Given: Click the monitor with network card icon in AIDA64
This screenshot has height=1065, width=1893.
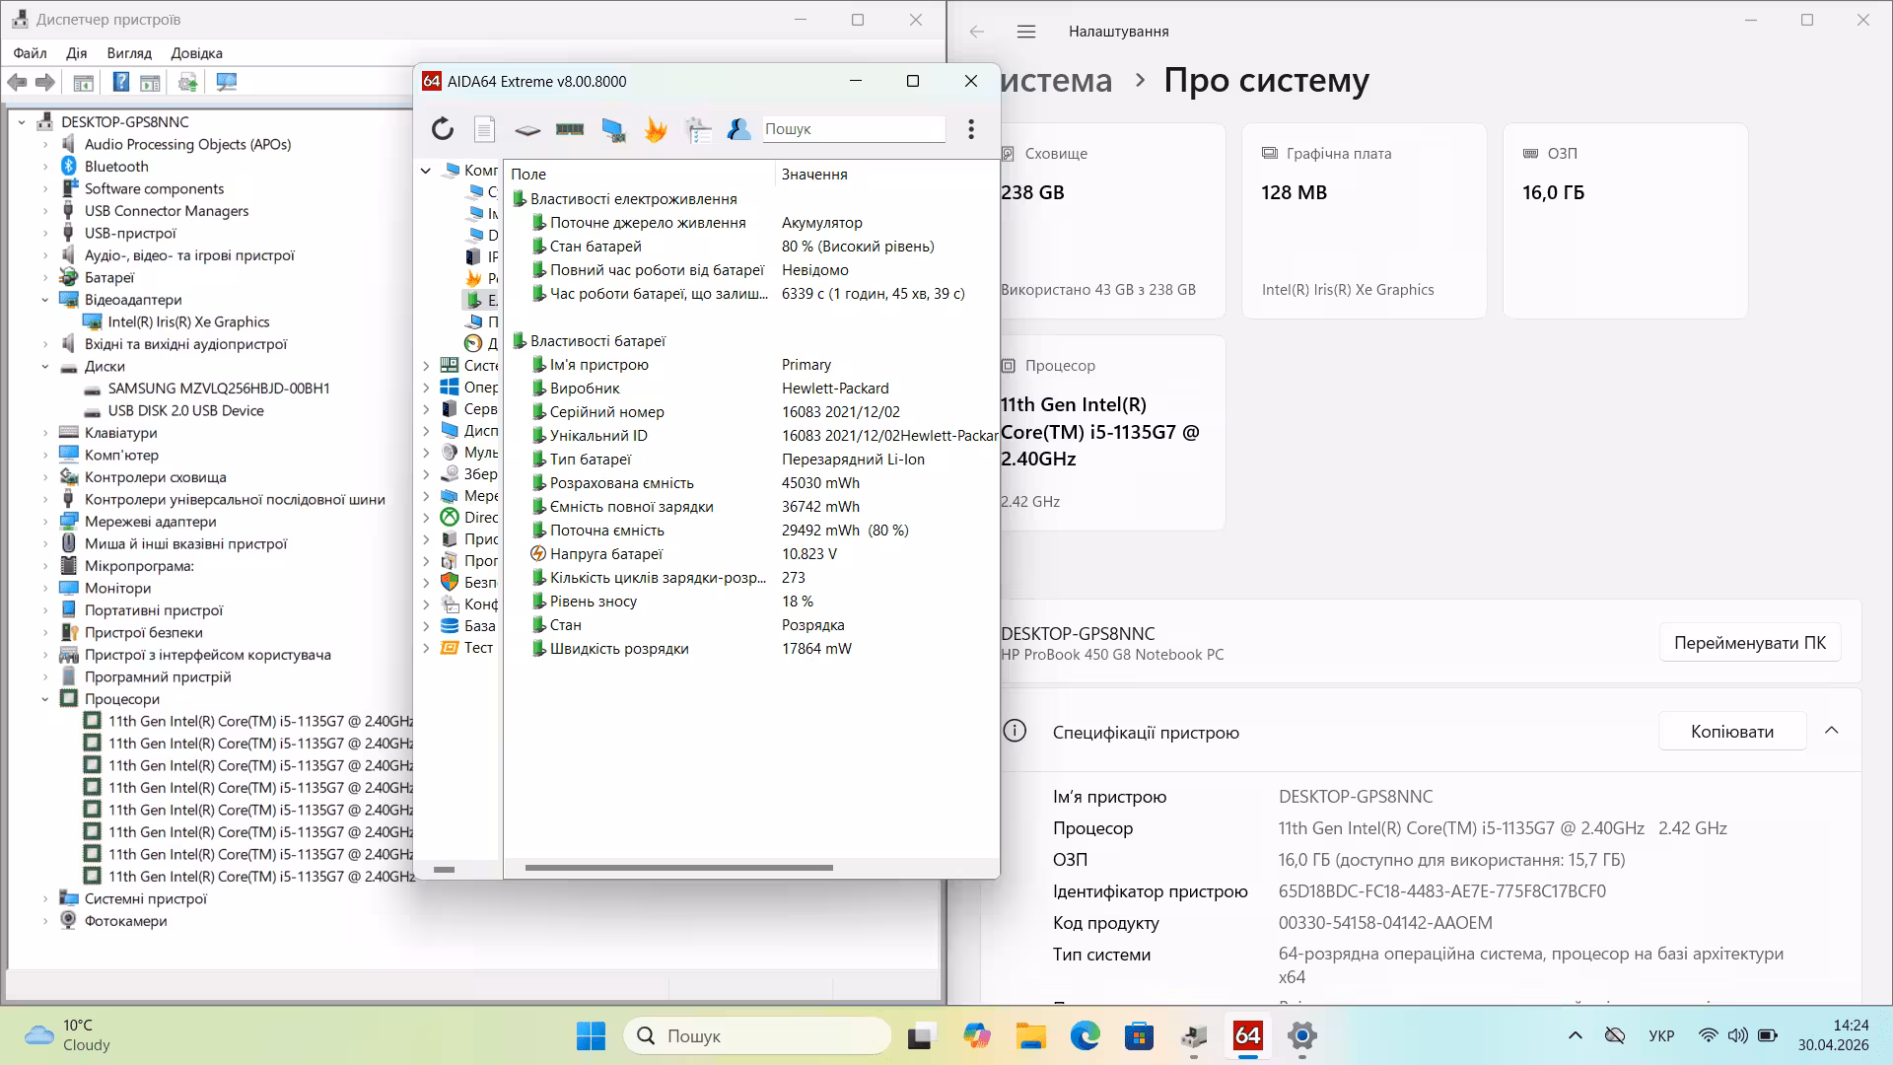Looking at the screenshot, I should pos(613,129).
